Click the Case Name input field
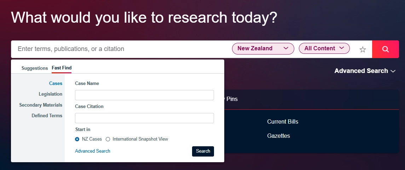The height and width of the screenshot is (170, 405). click(144, 95)
